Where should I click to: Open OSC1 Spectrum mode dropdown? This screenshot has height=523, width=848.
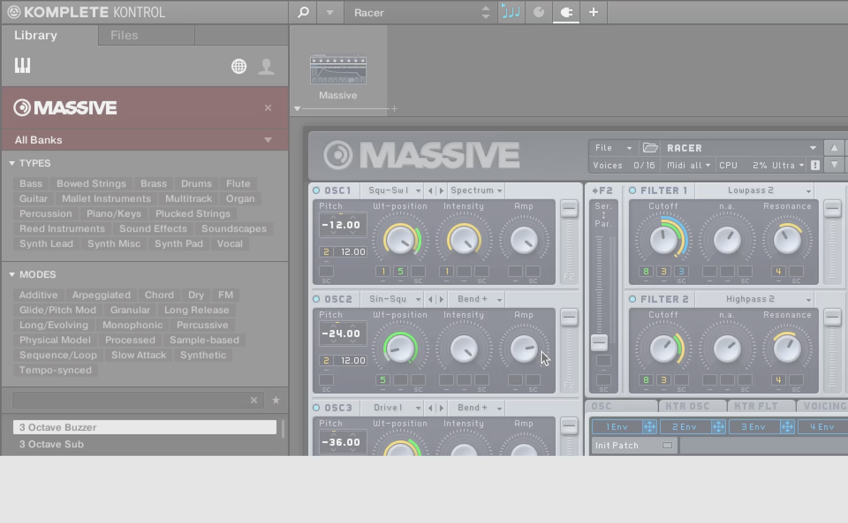[x=476, y=190]
